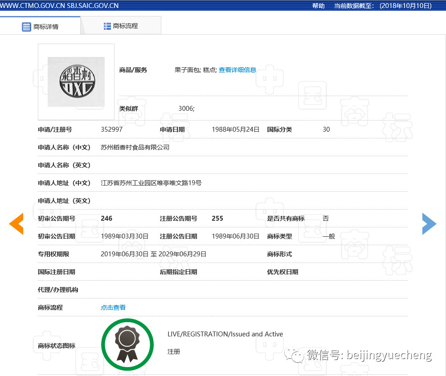
Task: Click trademark type value 一般
Action: (x=329, y=236)
